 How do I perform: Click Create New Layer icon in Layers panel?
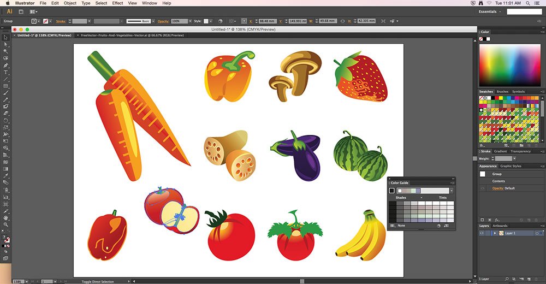pos(529,279)
